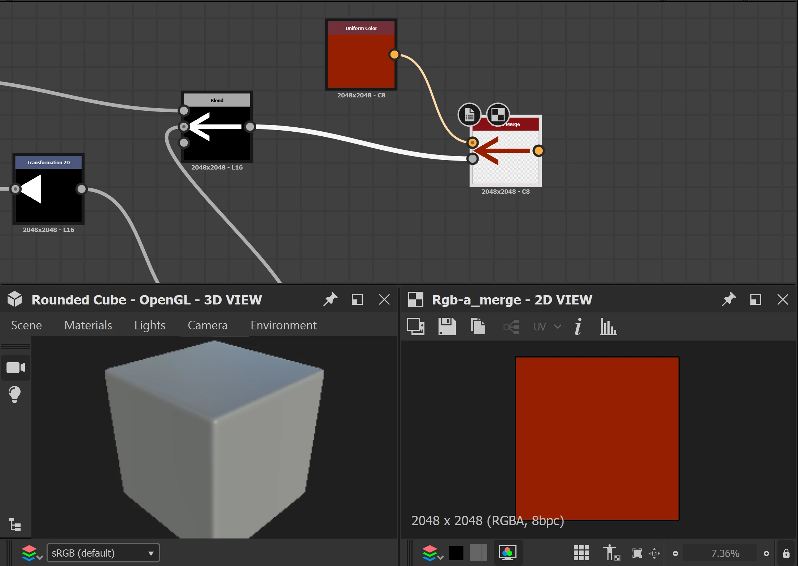The height and width of the screenshot is (566, 811).
Task: Open the sRGB (default) color space dropdown
Action: point(103,553)
